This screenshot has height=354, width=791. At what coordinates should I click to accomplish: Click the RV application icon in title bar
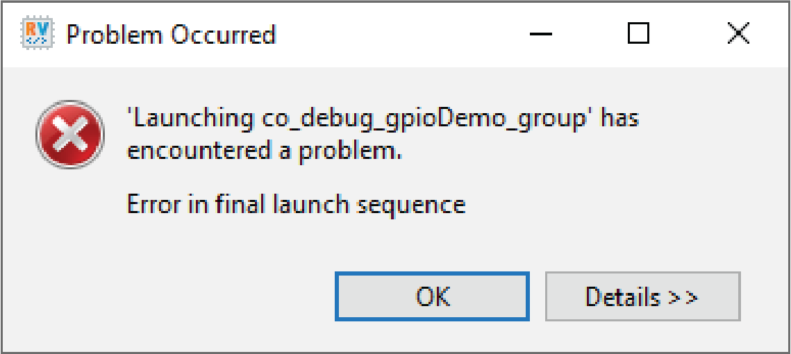(x=34, y=34)
